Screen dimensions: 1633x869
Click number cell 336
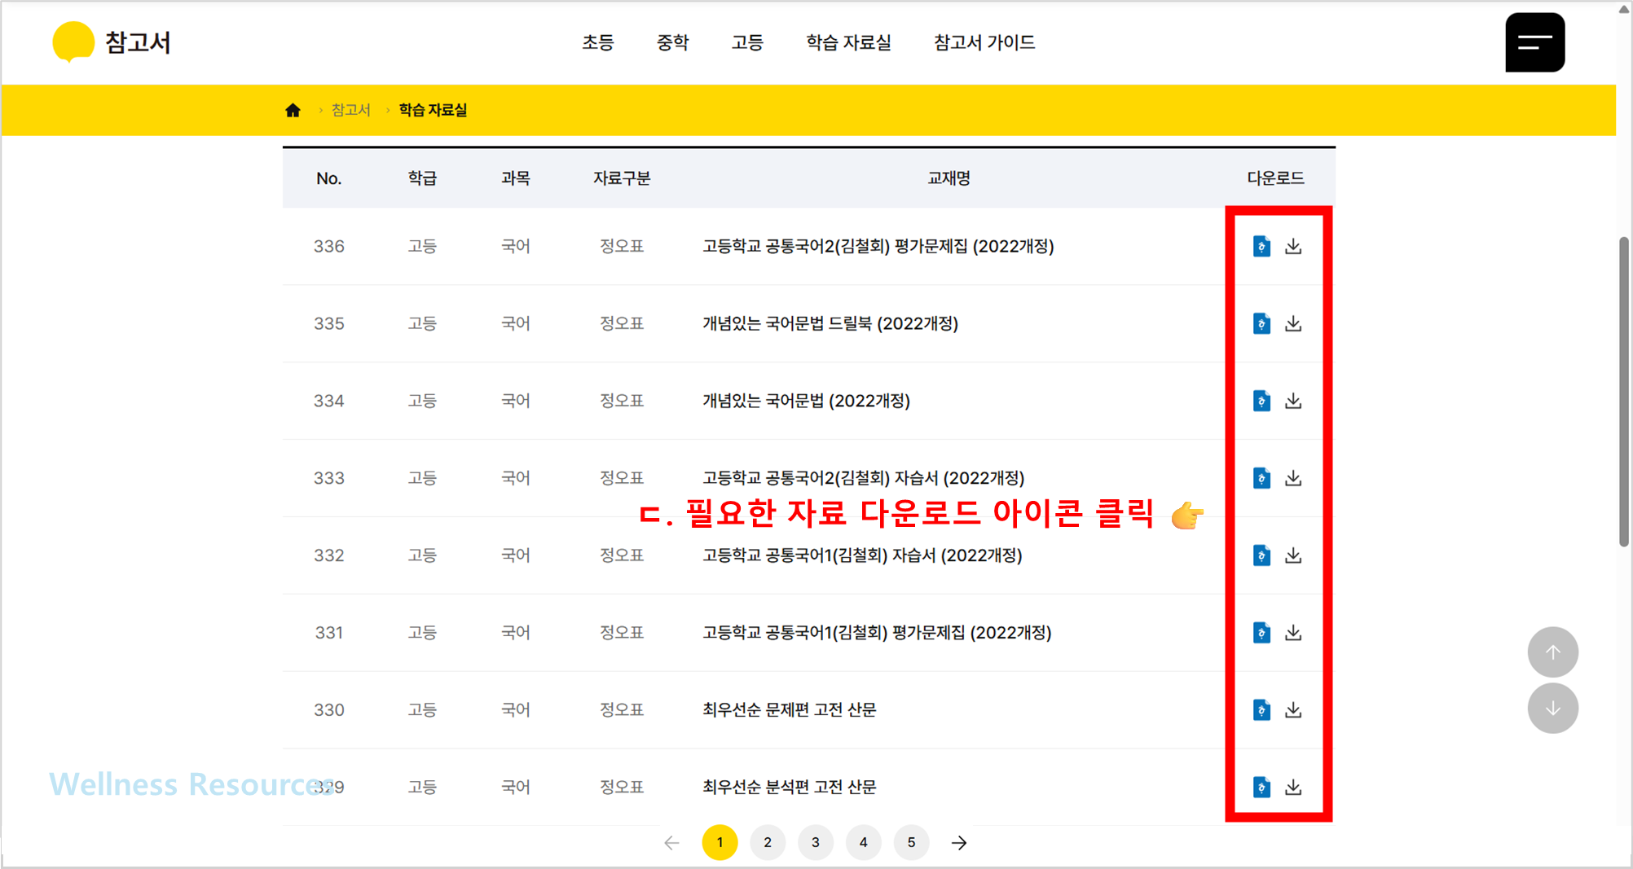[x=329, y=246]
